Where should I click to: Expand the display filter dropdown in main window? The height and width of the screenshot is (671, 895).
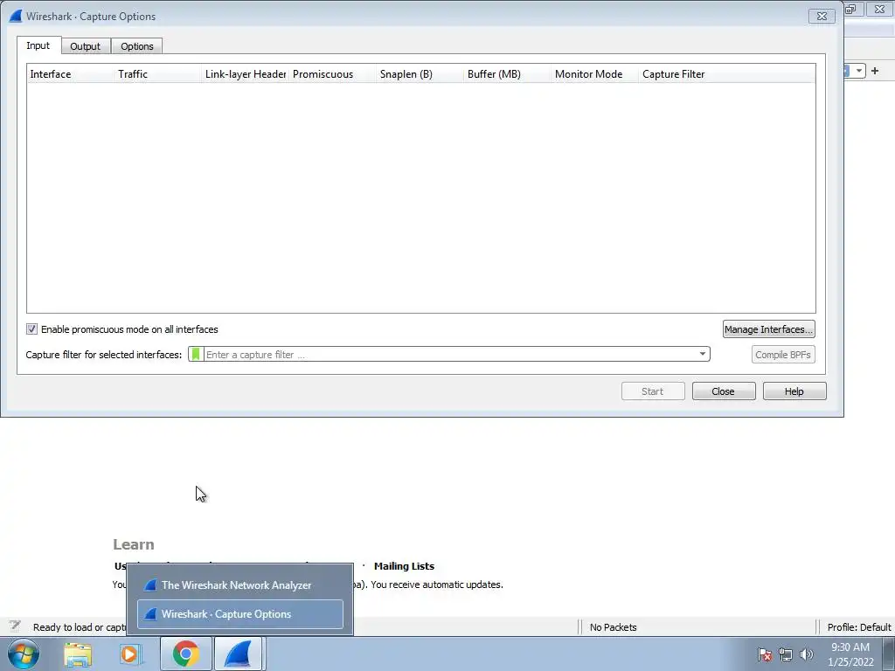click(859, 71)
